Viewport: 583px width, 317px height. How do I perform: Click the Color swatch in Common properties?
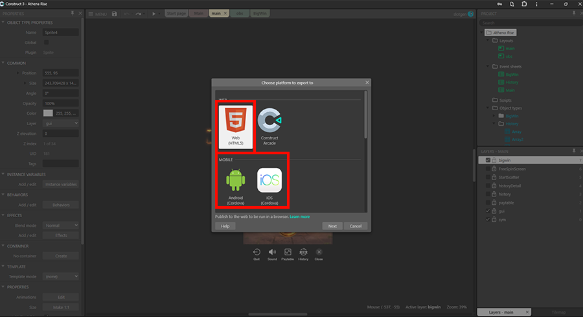coord(48,113)
